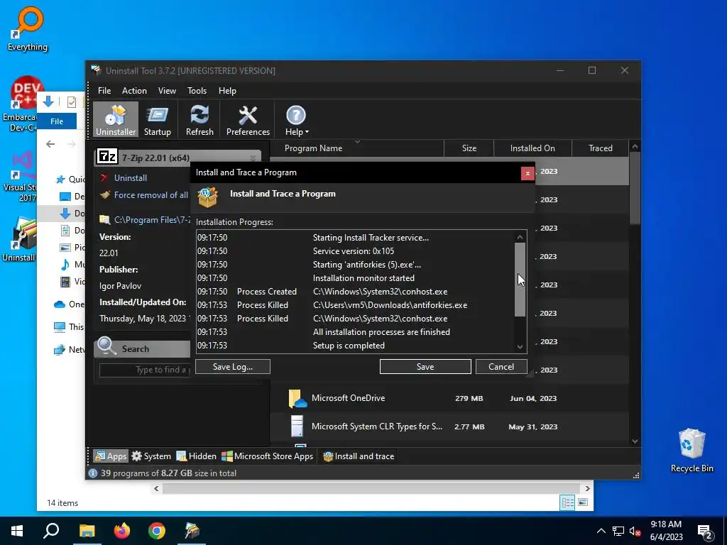Click Force removal of all link
727x545 pixels.
point(151,195)
